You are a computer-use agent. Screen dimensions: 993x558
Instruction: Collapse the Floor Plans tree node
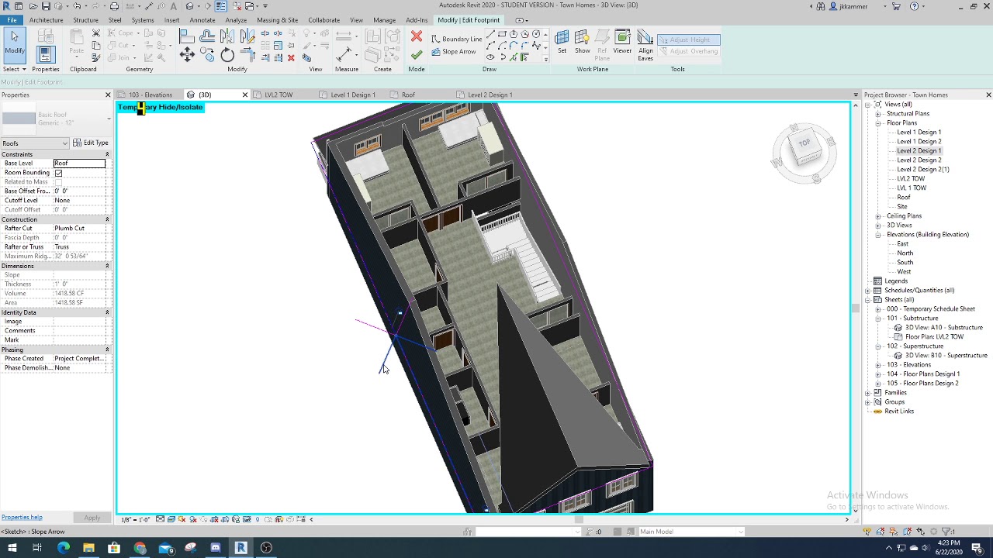click(x=878, y=123)
